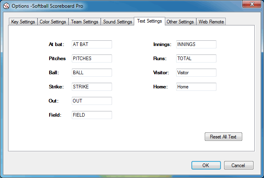Focus the Field label input box
The width and height of the screenshot is (264, 178).
(91, 115)
